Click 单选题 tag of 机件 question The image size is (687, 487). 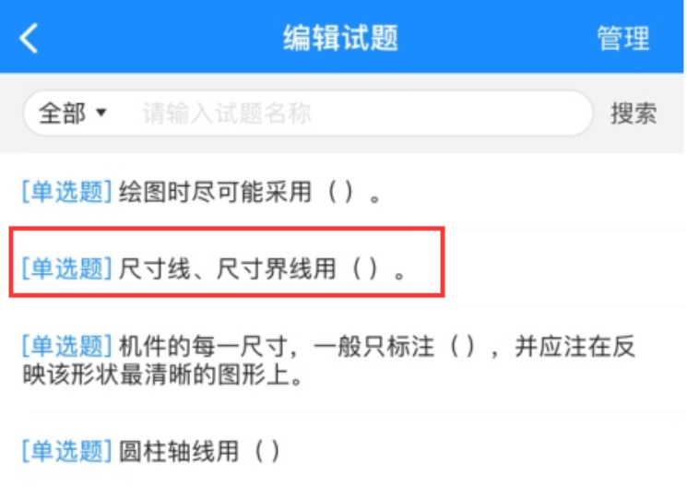(x=67, y=346)
